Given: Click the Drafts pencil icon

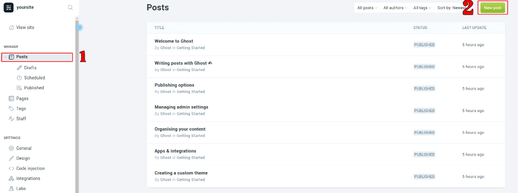Looking at the screenshot, I should (x=19, y=68).
